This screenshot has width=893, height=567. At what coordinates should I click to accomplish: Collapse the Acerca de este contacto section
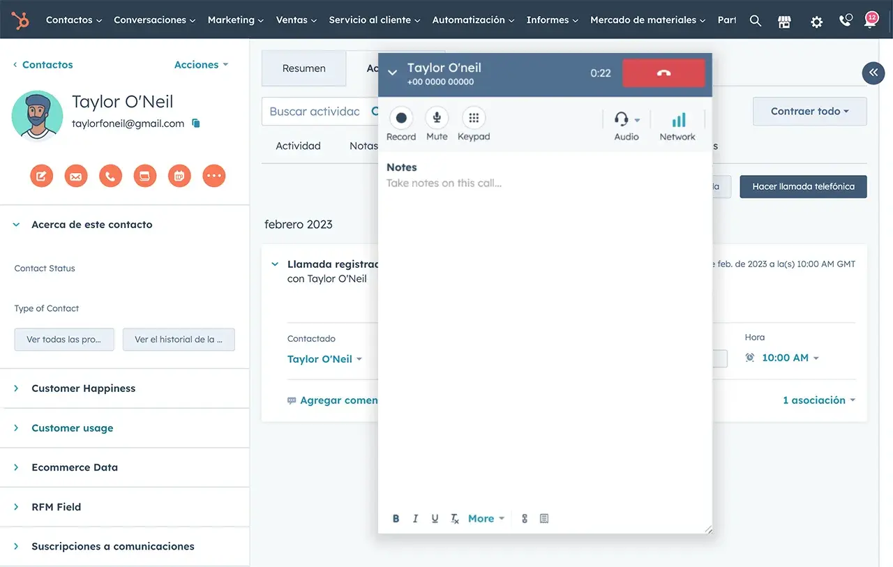tap(17, 225)
